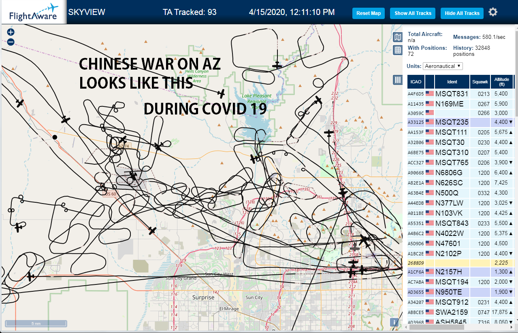Sort by the flag column header

coord(429,82)
